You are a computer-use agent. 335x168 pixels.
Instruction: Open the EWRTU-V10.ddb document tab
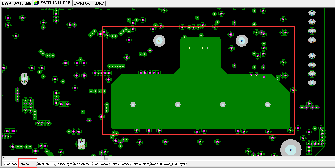17,3
